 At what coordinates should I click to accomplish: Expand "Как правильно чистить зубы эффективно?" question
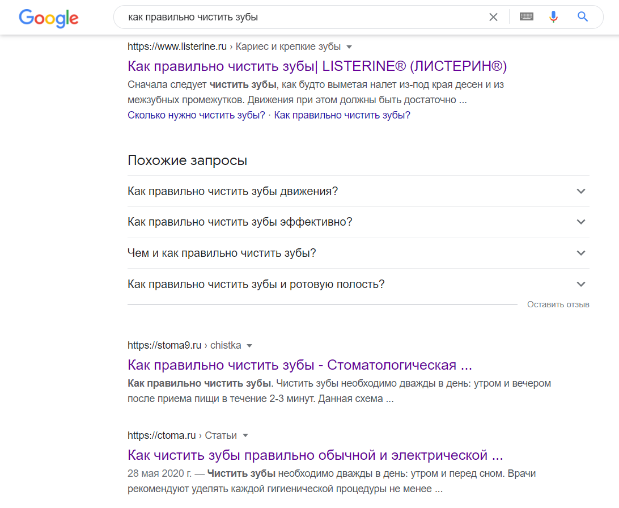point(580,222)
